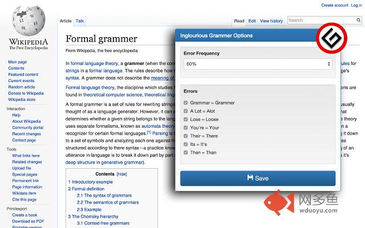
Task: Open the sidebar Contents link
Action: tap(16, 68)
